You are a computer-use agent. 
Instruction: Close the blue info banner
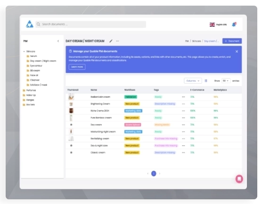[x=237, y=52]
